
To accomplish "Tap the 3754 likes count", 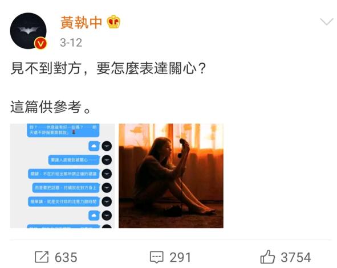I will click(x=296, y=257).
